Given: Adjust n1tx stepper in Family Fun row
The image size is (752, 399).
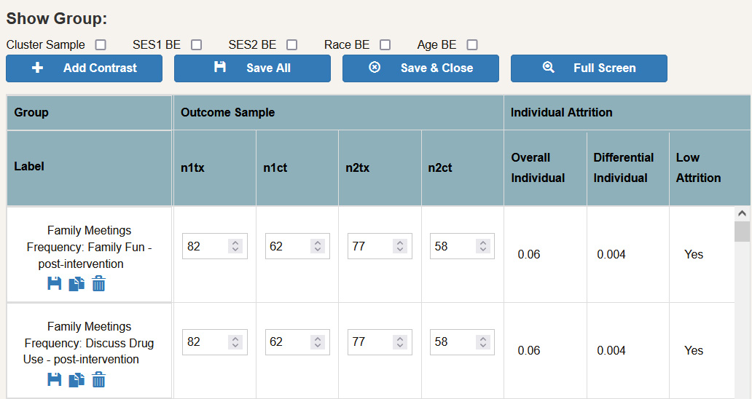Looking at the screenshot, I should [x=235, y=246].
